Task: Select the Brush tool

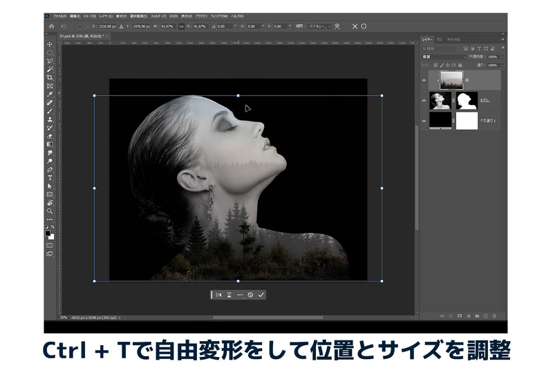Action: pyautogui.click(x=50, y=111)
